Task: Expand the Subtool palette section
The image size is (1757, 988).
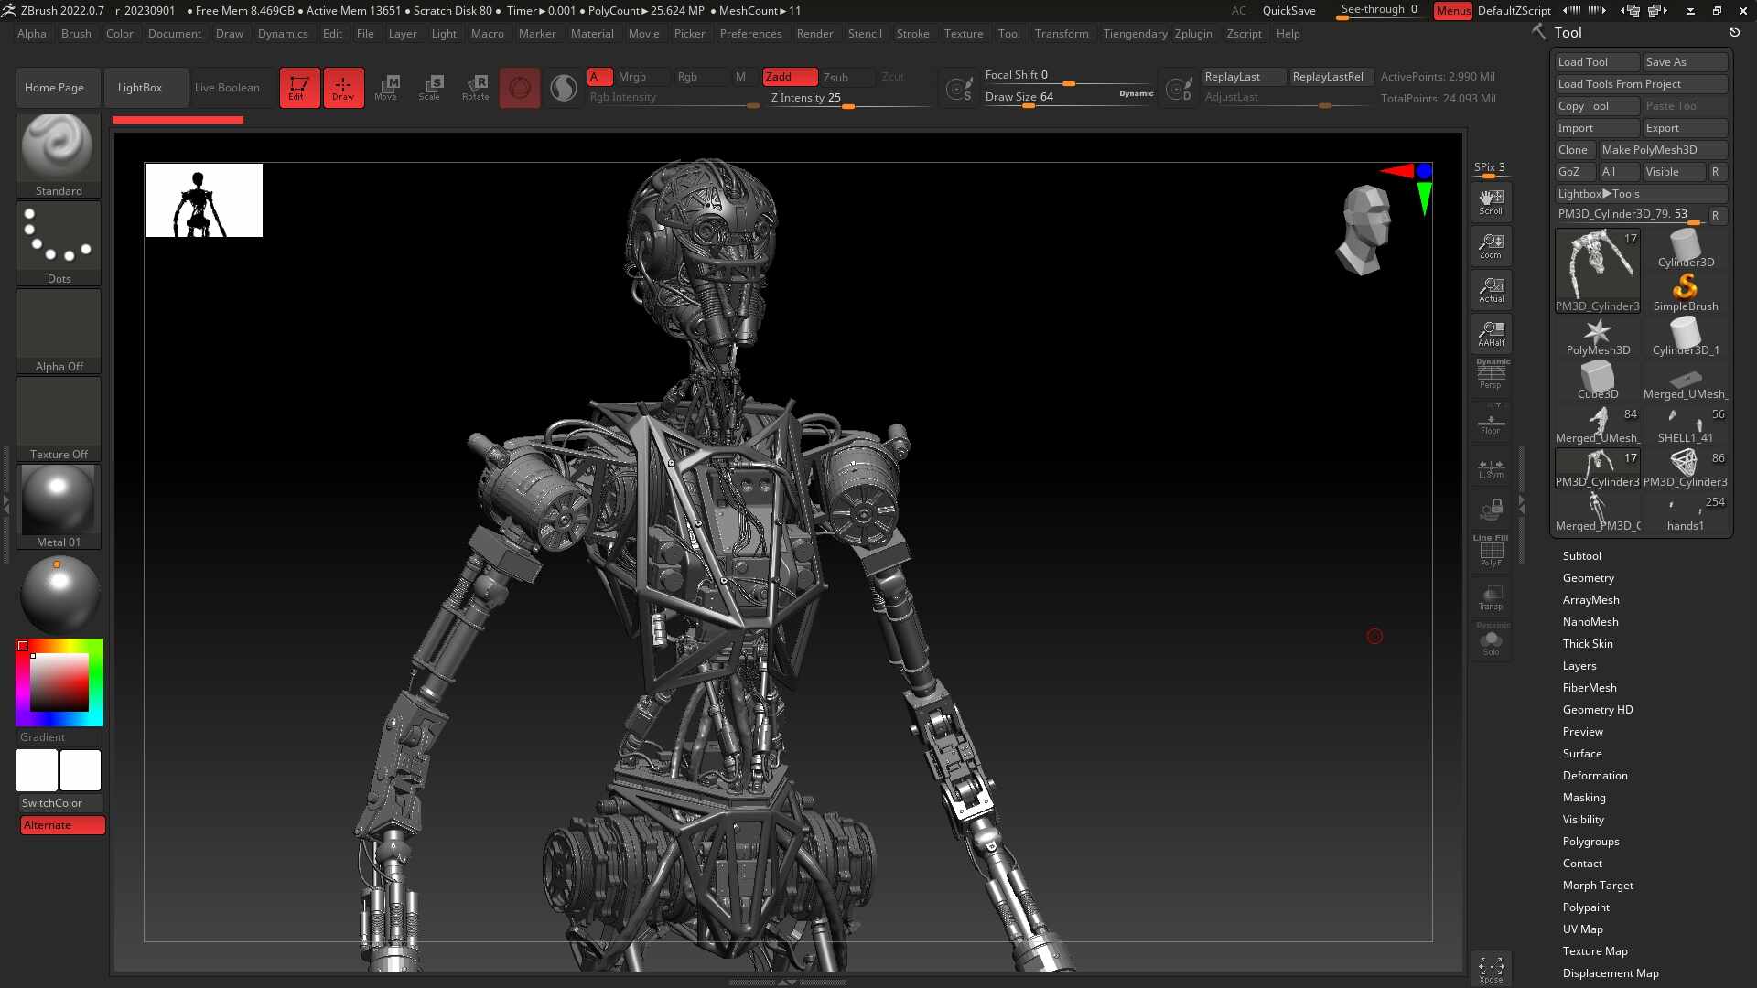Action: coord(1581,556)
